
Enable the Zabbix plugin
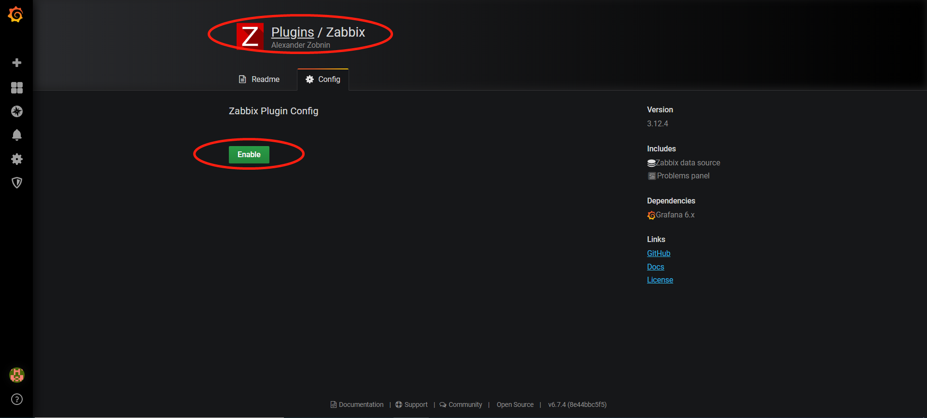click(x=249, y=155)
